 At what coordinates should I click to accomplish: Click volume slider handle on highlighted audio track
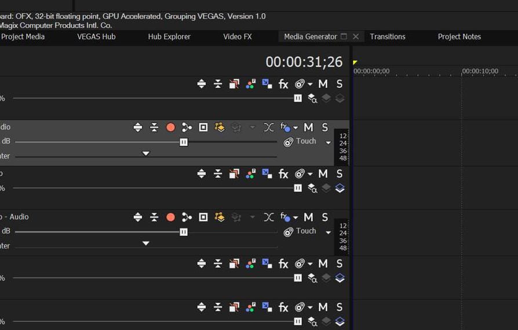[x=184, y=142]
